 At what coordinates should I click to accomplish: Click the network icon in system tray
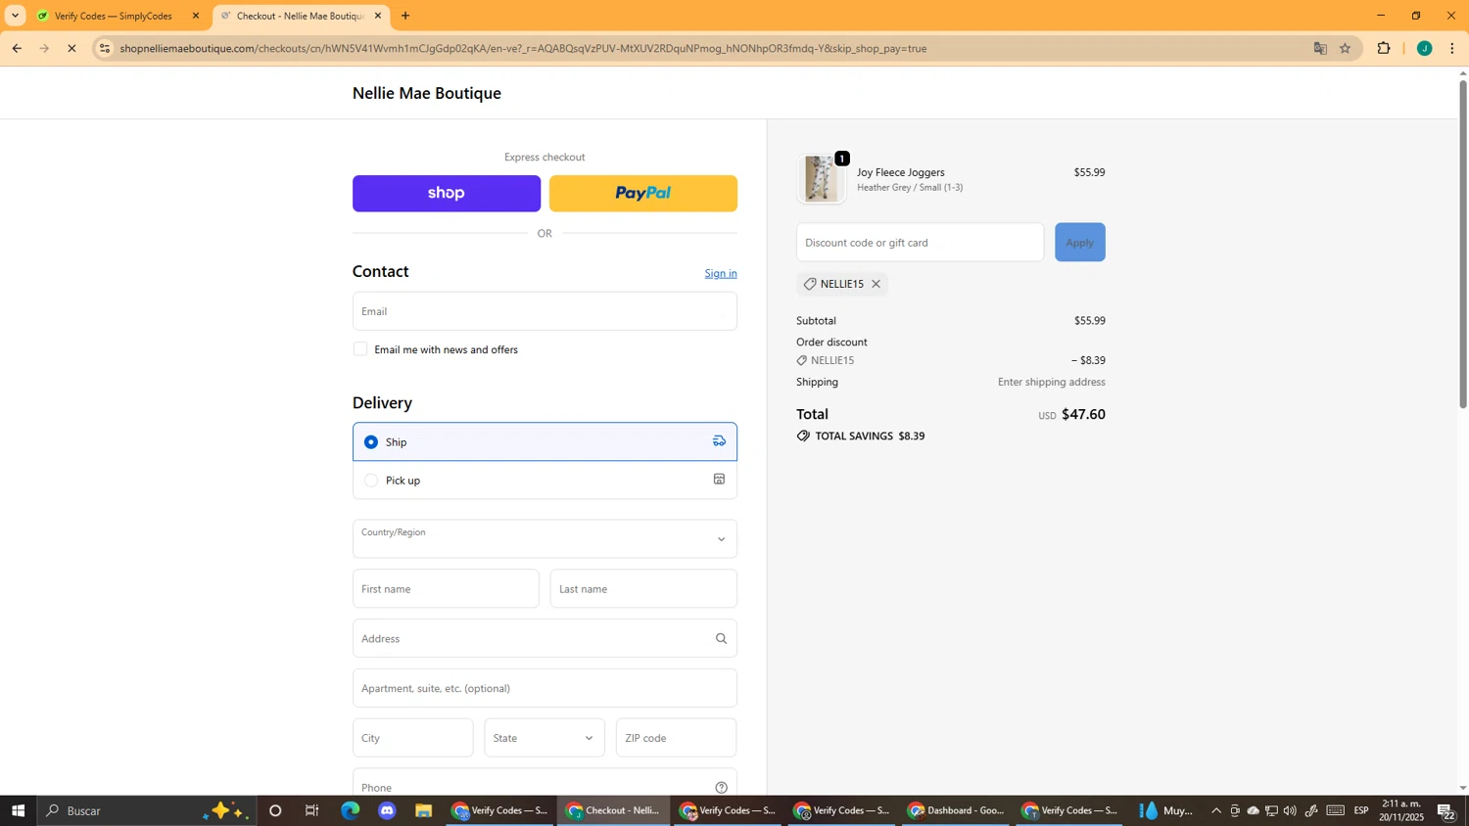1271,810
